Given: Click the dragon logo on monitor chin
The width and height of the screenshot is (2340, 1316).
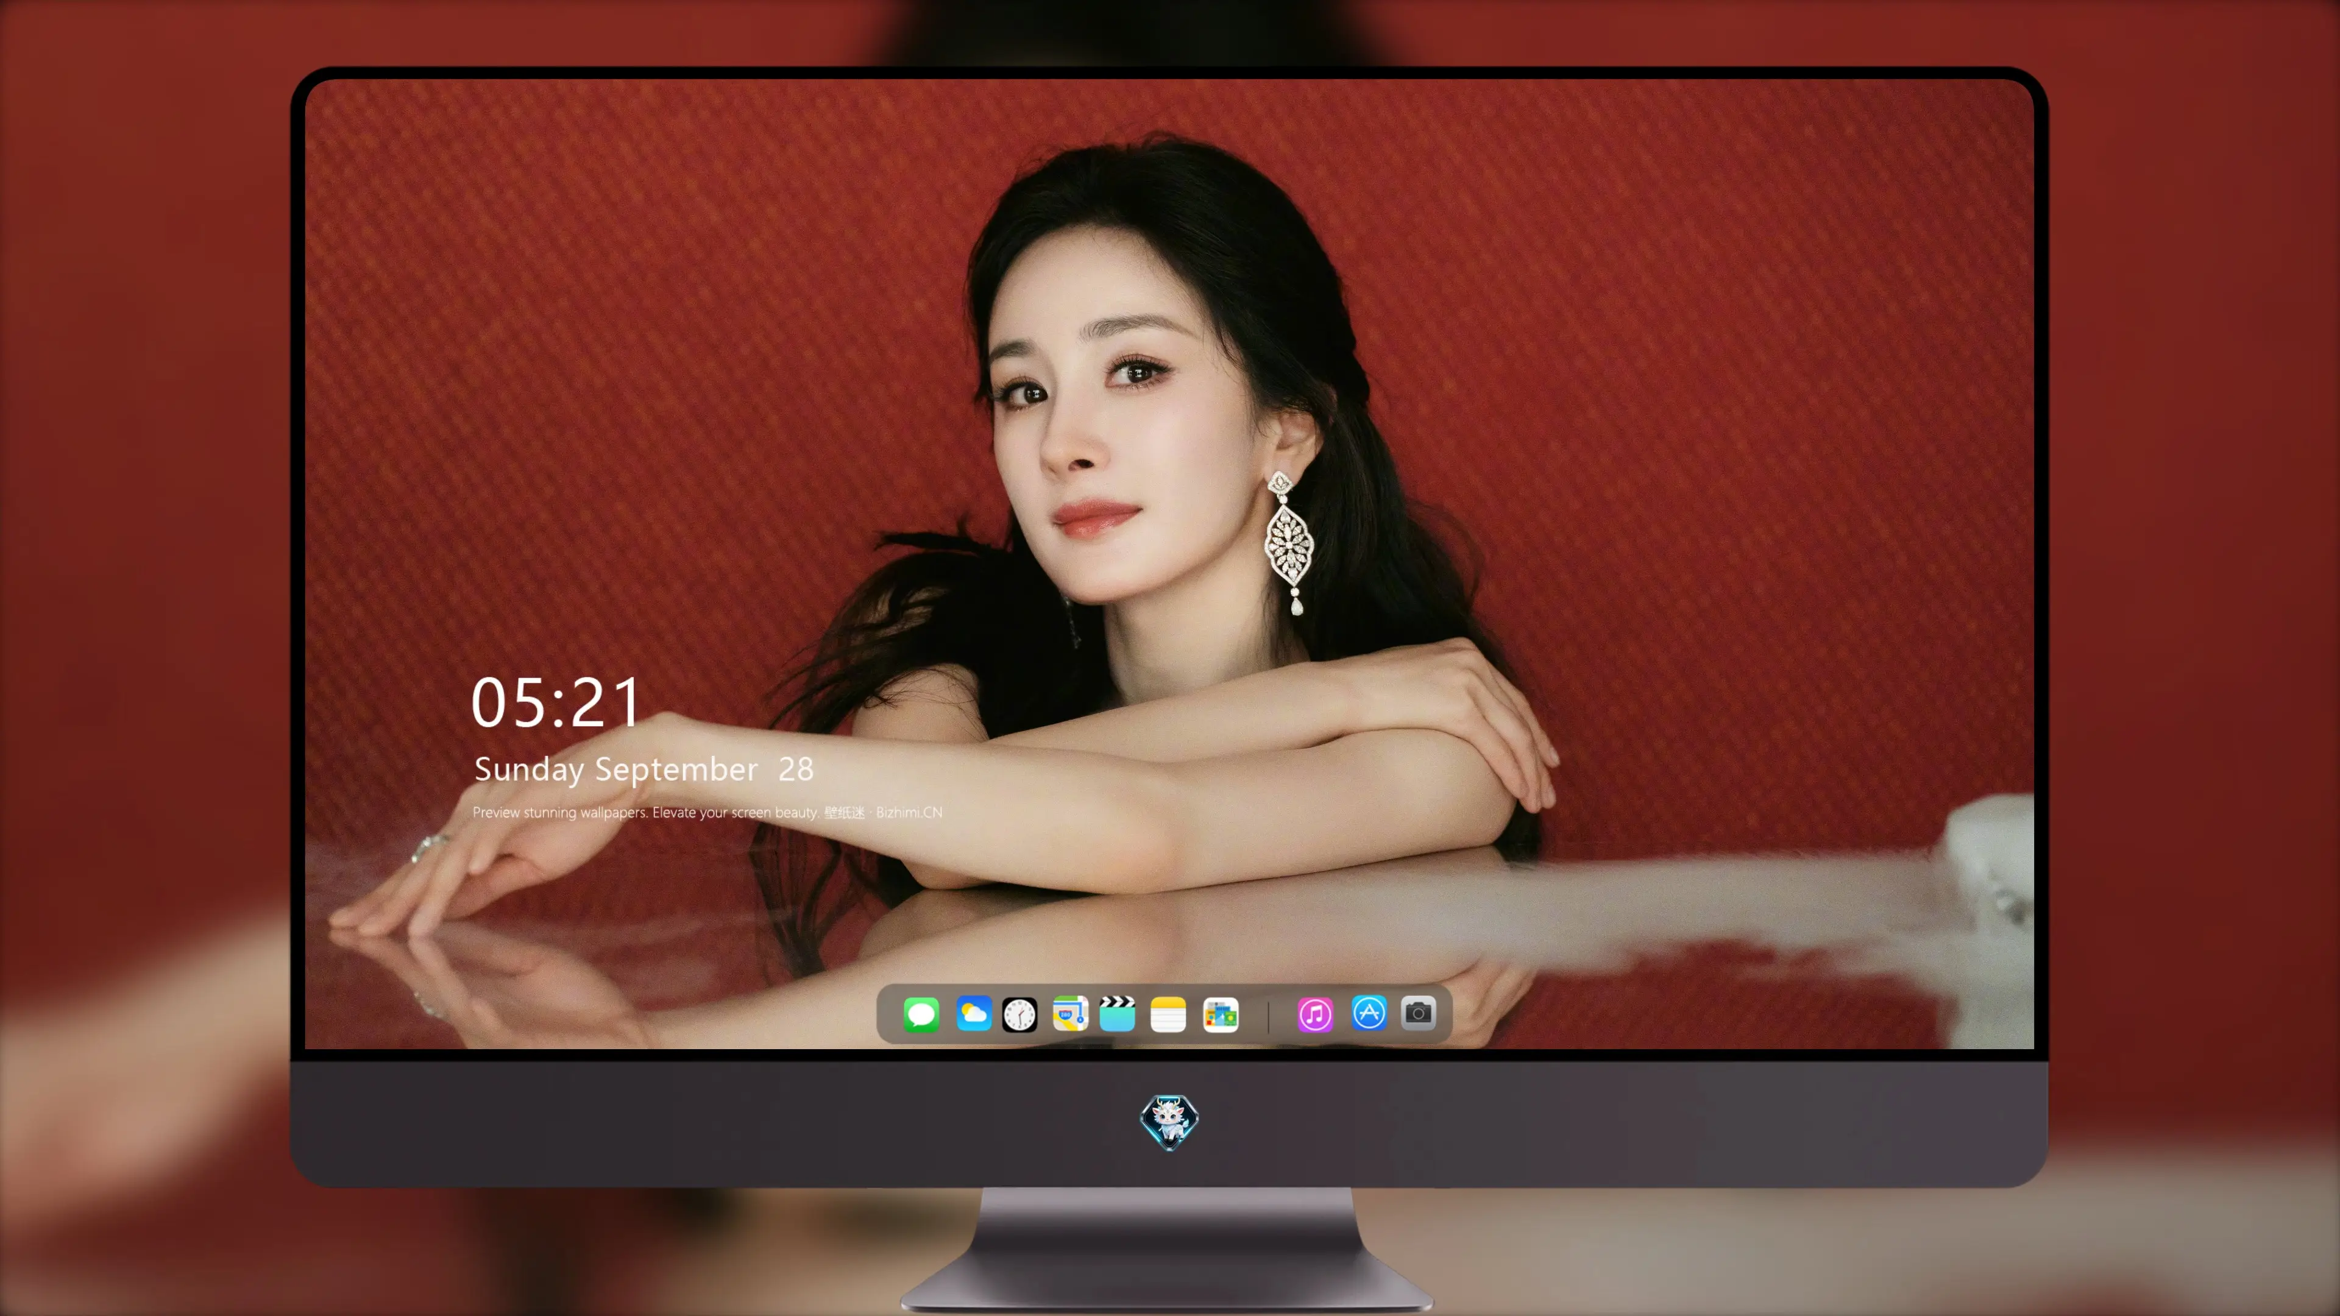Looking at the screenshot, I should point(1169,1121).
